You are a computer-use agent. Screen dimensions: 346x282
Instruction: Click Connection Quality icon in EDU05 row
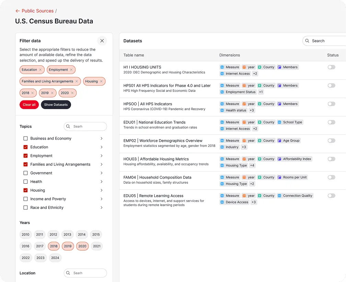[x=279, y=196]
